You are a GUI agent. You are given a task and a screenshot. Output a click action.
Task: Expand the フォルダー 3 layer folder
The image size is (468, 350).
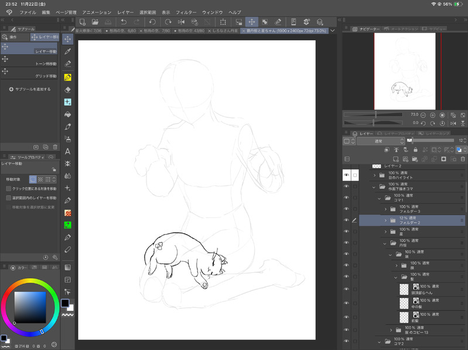[385, 209]
